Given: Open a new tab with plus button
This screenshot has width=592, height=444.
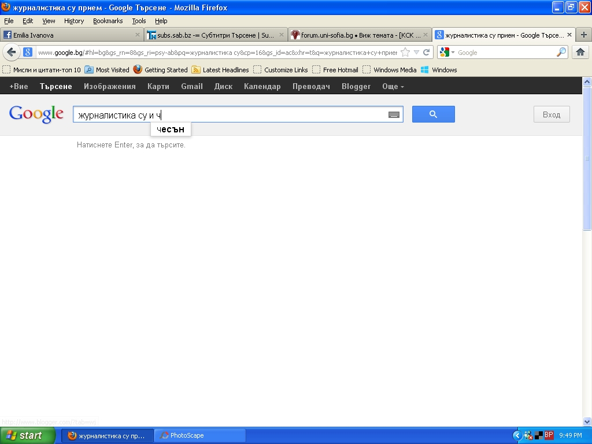Looking at the screenshot, I should click(583, 35).
